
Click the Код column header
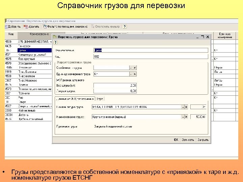(11, 36)
